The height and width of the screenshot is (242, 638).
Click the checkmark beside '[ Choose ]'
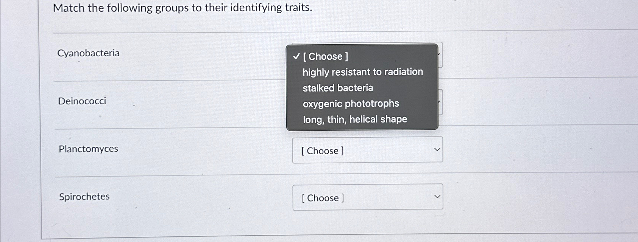click(x=296, y=56)
